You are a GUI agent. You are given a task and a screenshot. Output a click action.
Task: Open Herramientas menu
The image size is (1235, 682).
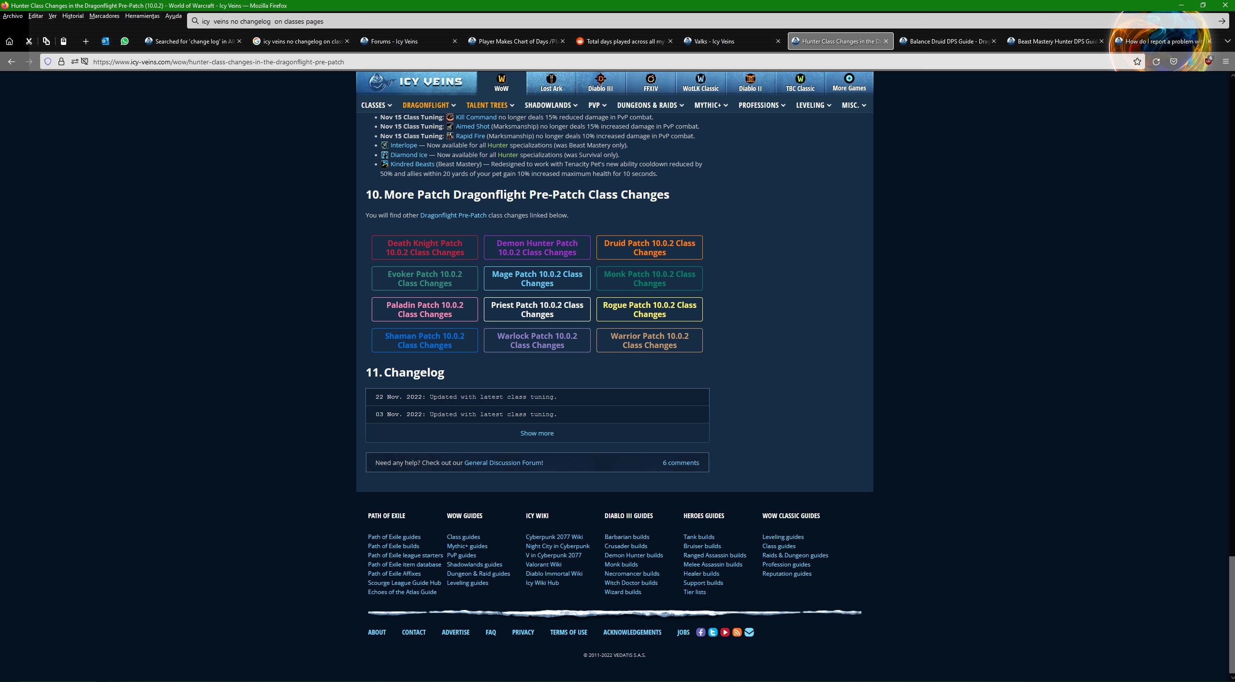point(142,16)
